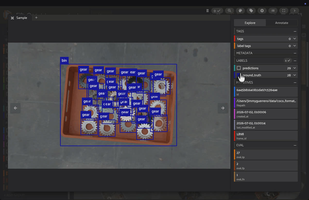The width and height of the screenshot is (309, 200).
Task: Open the color palette settings
Action: coord(240,11)
